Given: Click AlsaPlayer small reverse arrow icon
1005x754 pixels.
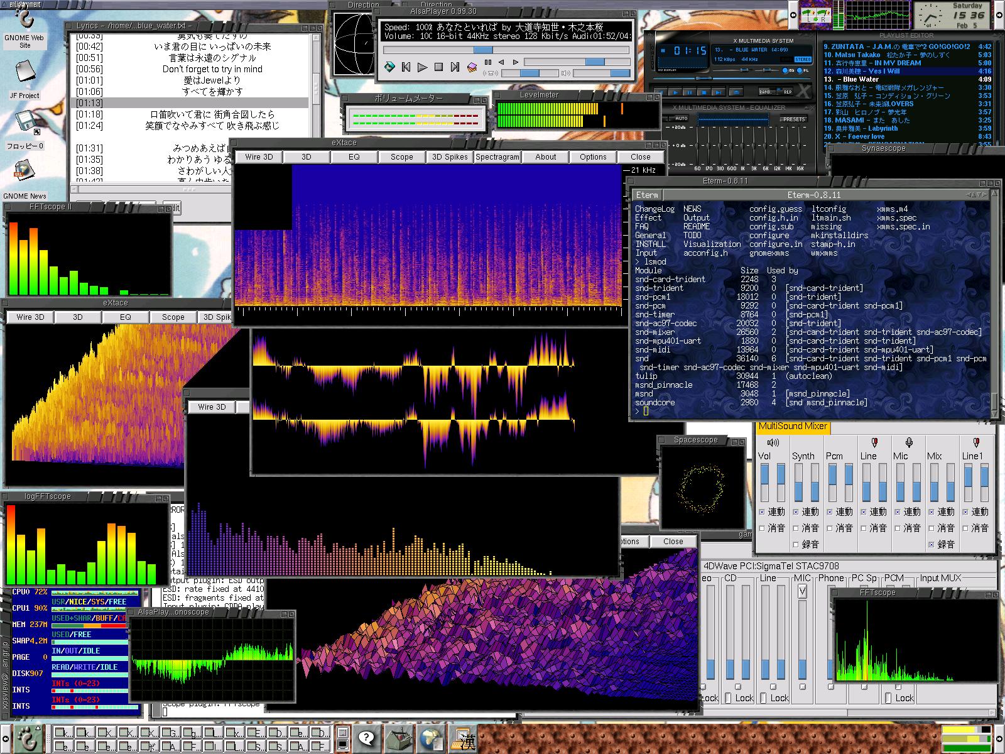Looking at the screenshot, I should tap(501, 62).
